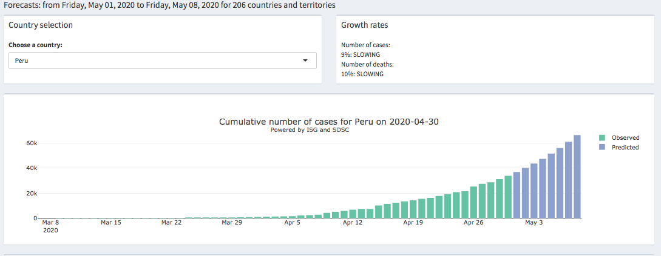
Task: Click the 'Country selection' panel heading
Action: 41,25
